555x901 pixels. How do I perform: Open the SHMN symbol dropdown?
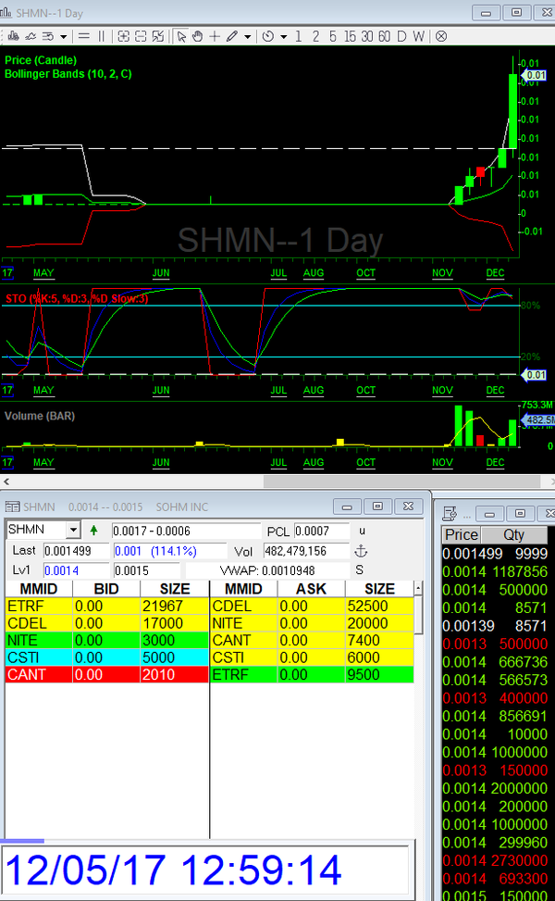[73, 531]
